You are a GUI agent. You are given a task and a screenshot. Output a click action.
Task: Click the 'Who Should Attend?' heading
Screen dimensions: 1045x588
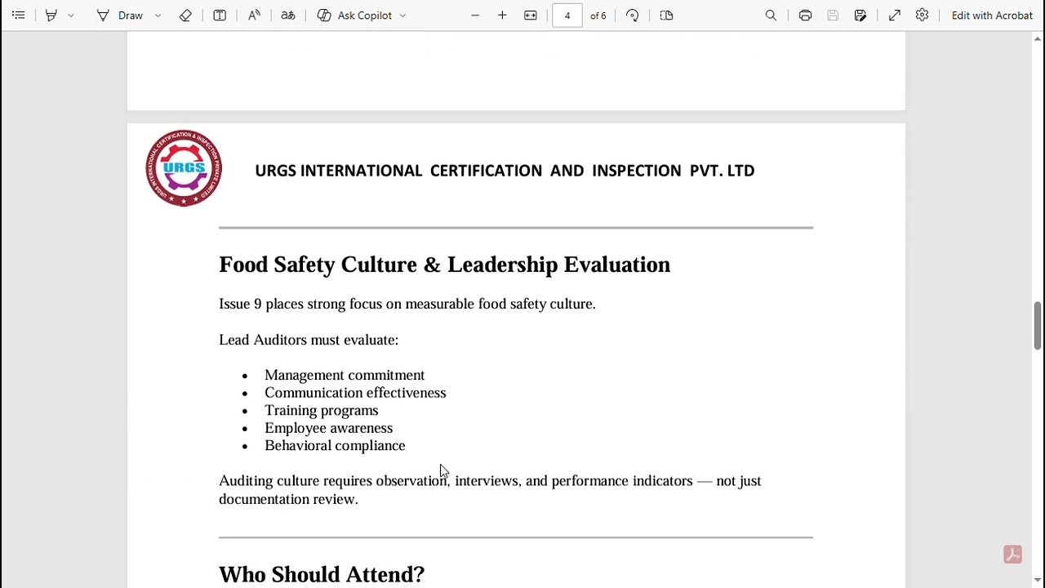pos(322,575)
